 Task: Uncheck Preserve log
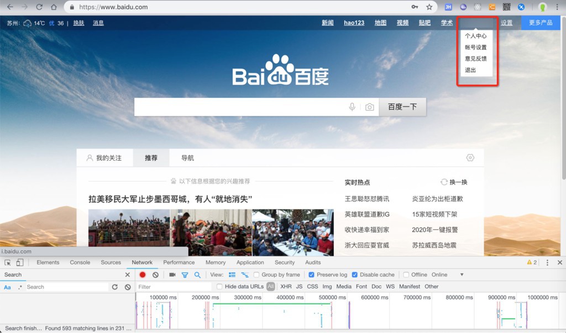(x=312, y=274)
